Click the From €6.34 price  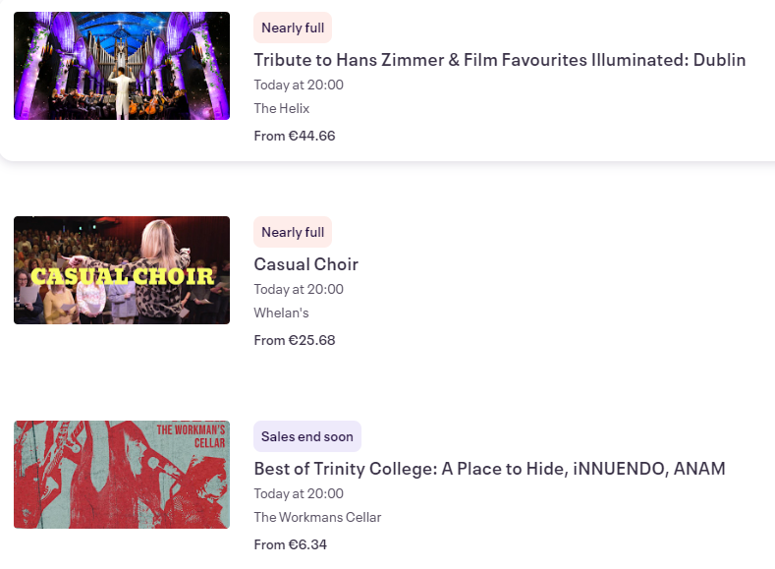click(290, 544)
